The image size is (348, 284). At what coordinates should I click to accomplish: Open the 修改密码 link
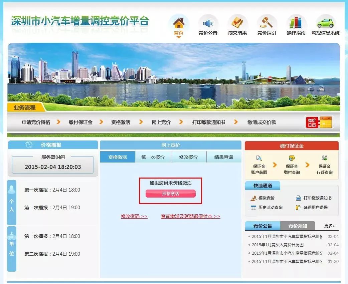134,216
